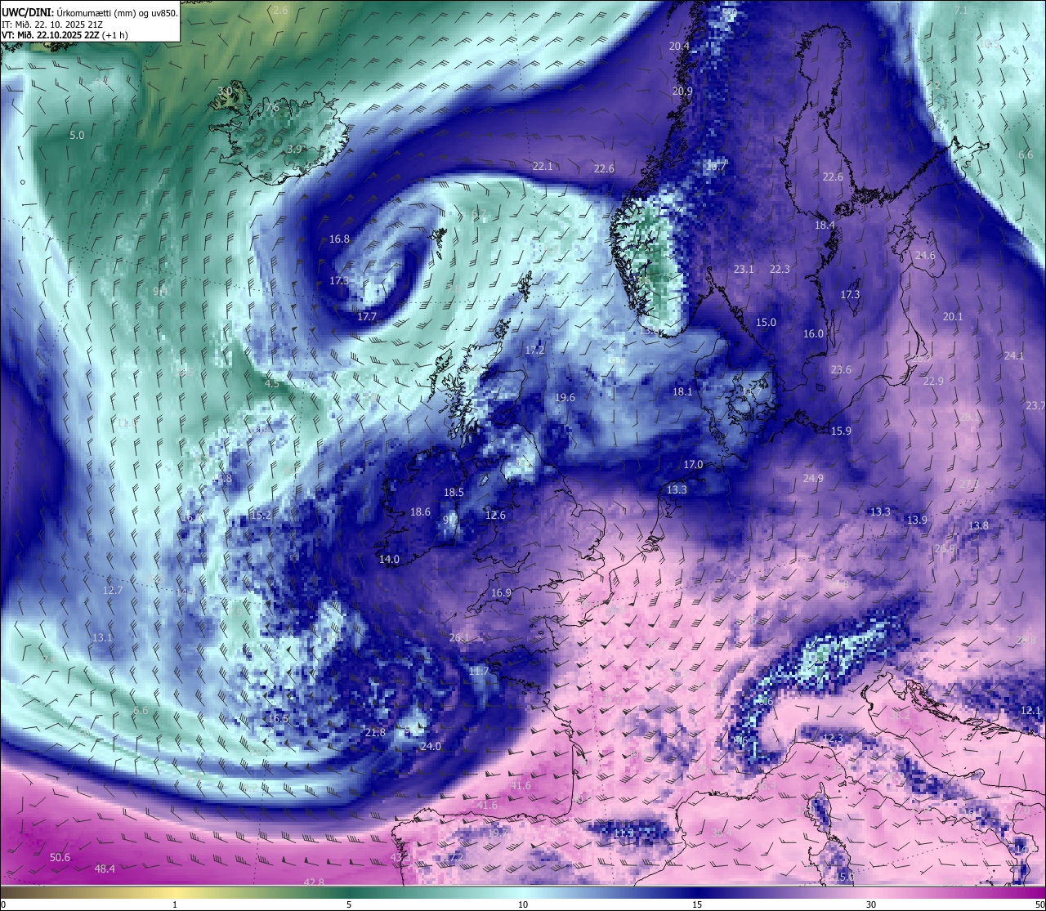Click the 23.7 value at the right edge
Screen dimensions: 1046x911
point(1035,405)
